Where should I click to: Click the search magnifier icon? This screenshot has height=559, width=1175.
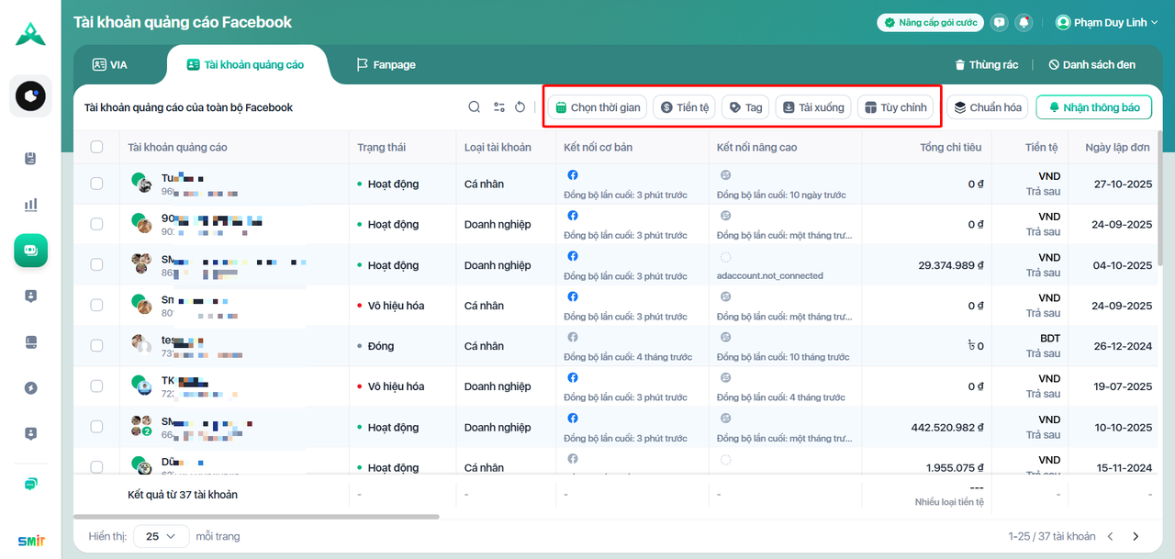click(x=475, y=107)
